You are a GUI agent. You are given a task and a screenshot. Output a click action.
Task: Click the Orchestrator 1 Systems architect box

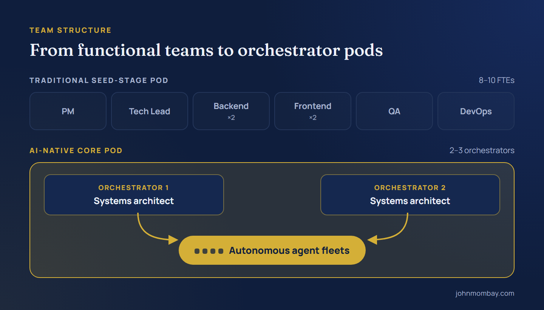coord(134,195)
